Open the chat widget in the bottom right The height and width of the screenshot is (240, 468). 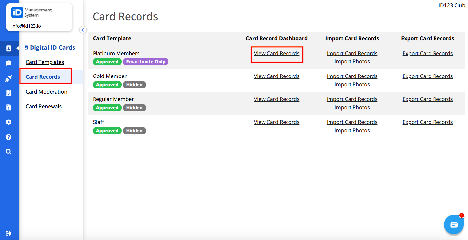click(454, 224)
